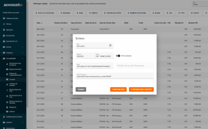Open the Débit account dropdown

pyautogui.click(x=94, y=66)
